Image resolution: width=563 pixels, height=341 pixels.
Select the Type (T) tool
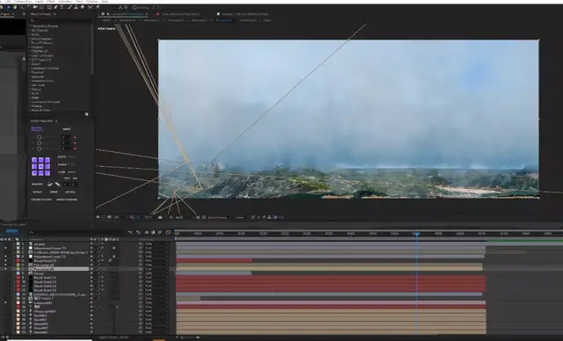[62, 7]
